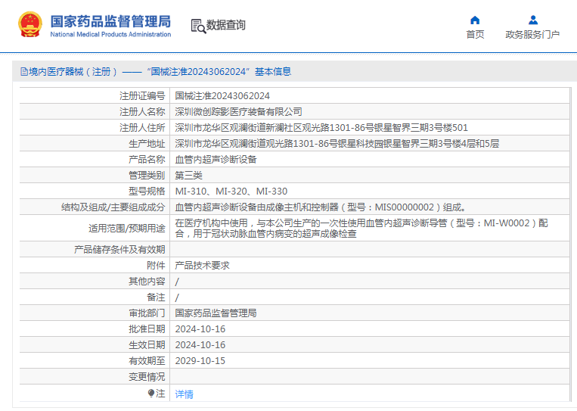This screenshot has height=411, width=577.
Task: Open the 详情 details link
Action: (x=184, y=394)
